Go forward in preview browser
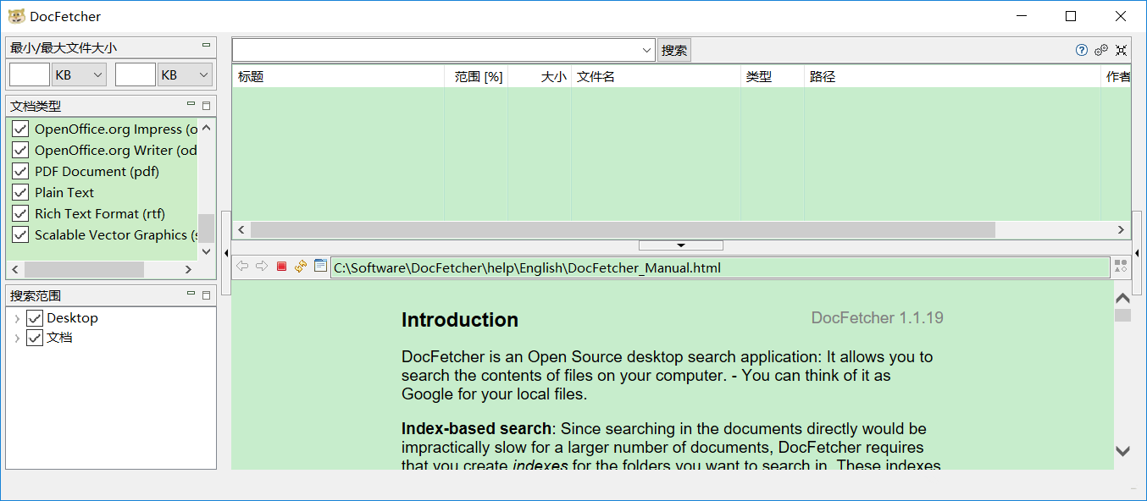This screenshot has height=501, width=1147. 262,267
